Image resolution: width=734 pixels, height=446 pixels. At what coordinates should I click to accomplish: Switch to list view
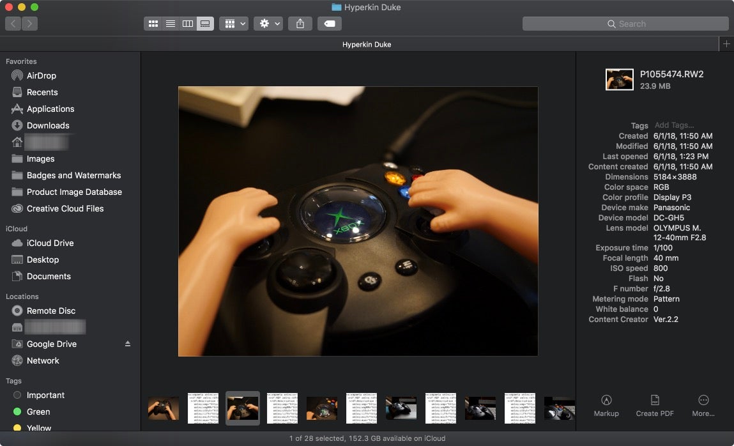171,24
